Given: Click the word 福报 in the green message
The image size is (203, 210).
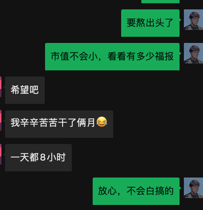Looking at the screenshot, I should tap(164, 56).
